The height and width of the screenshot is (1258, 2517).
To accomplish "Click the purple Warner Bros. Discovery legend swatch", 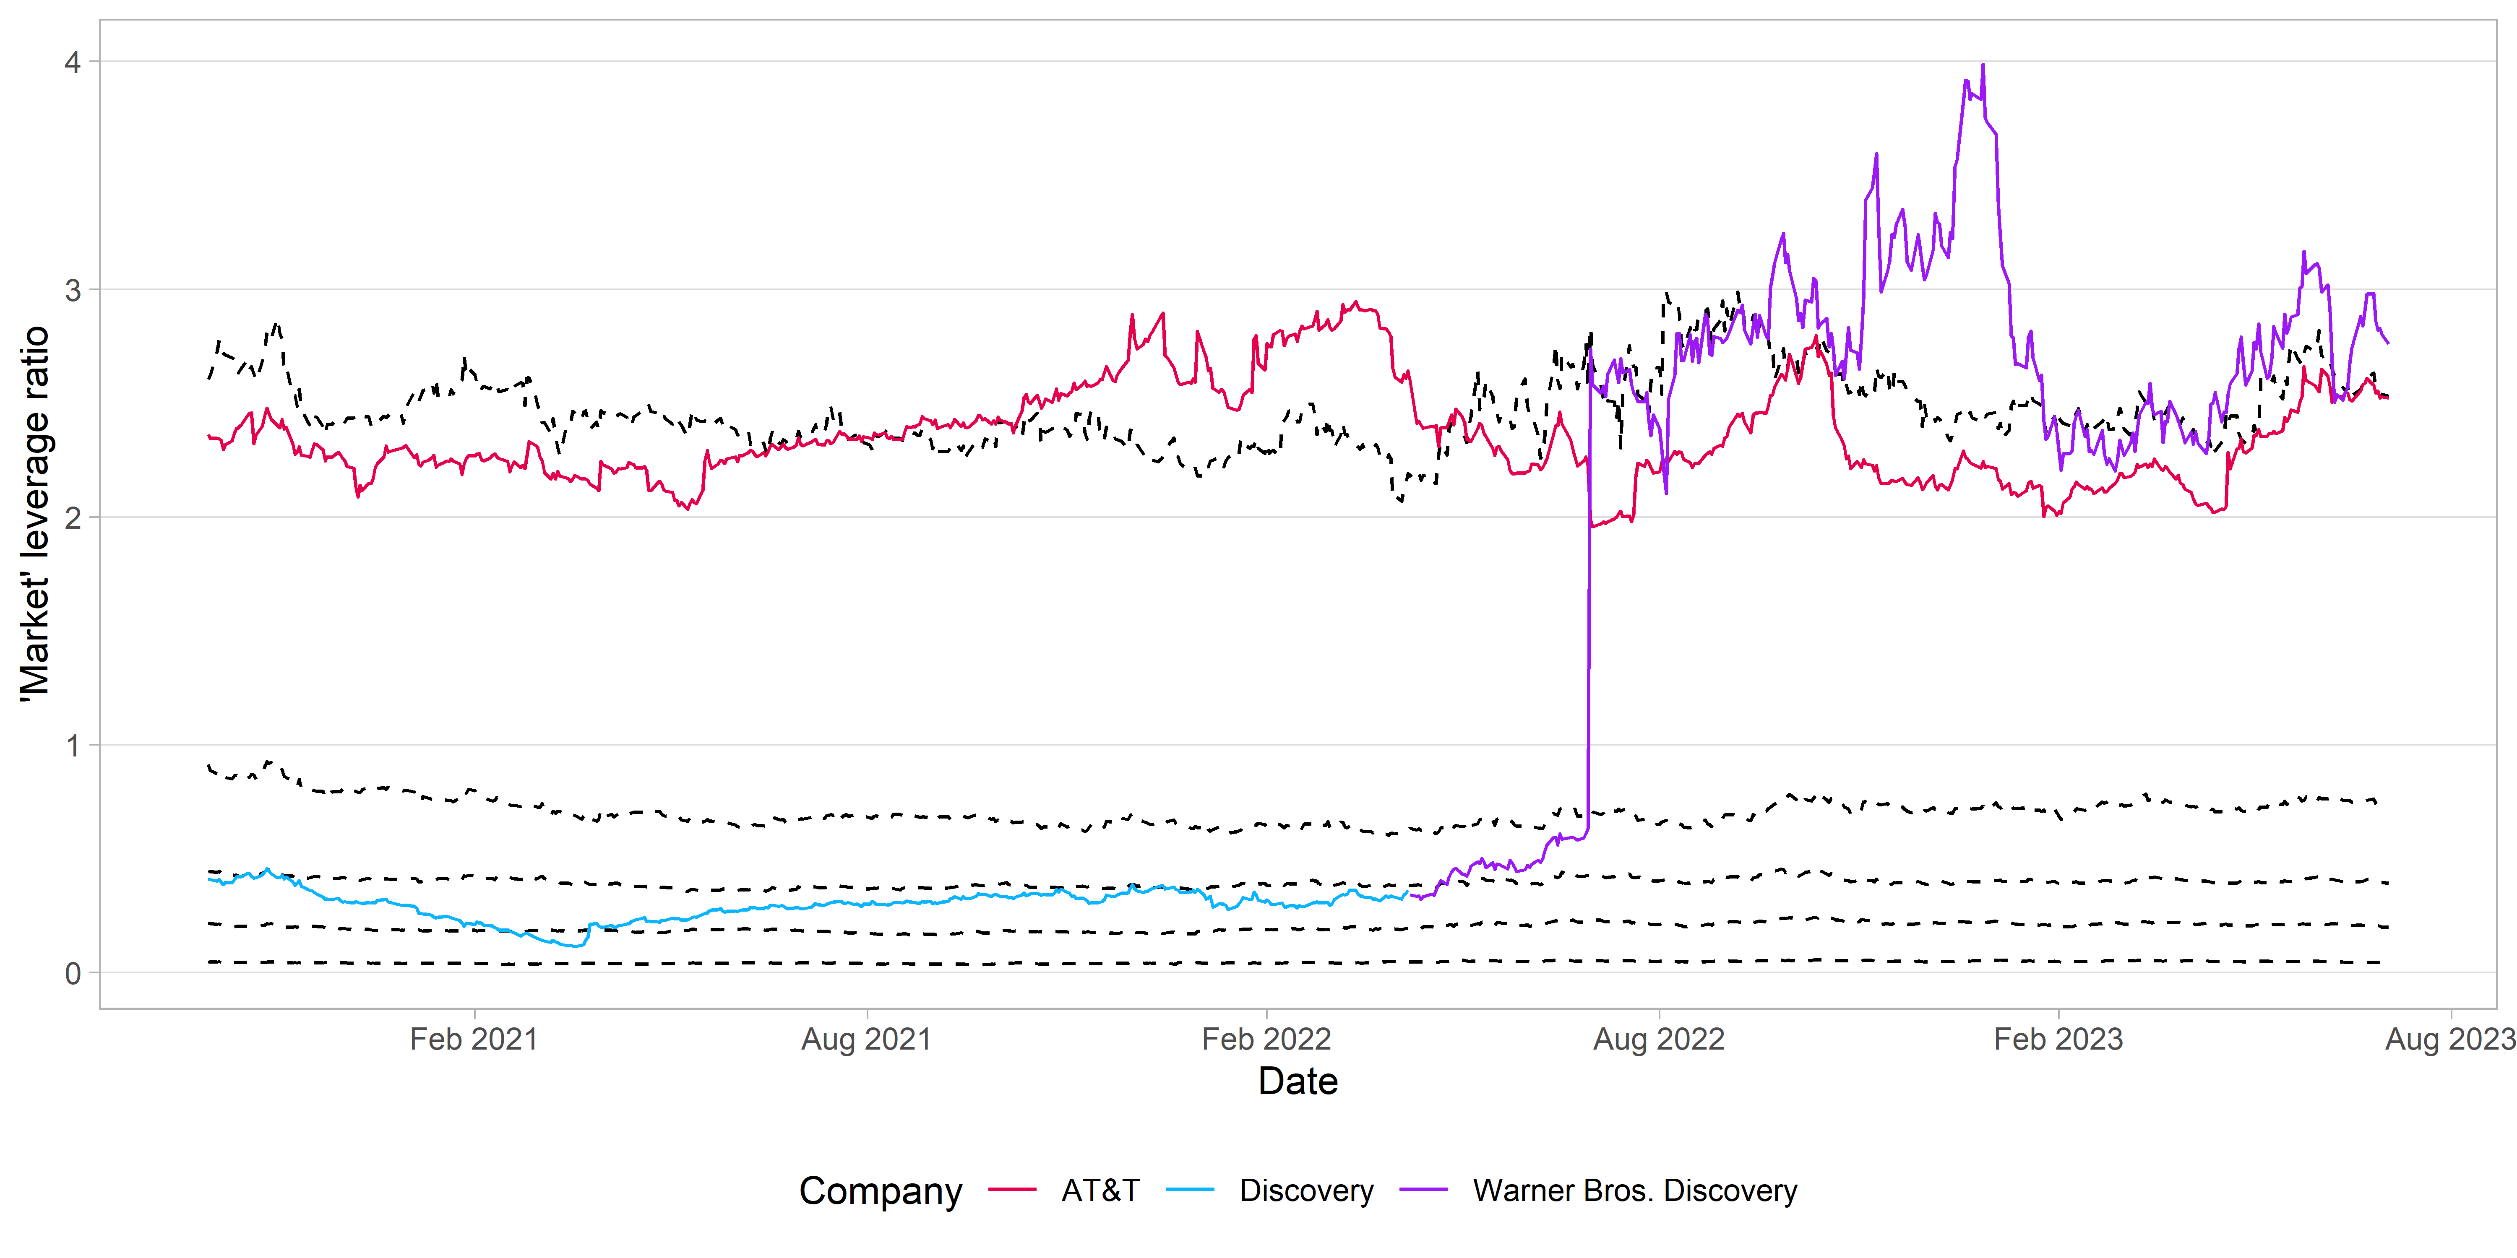I will (1424, 1190).
